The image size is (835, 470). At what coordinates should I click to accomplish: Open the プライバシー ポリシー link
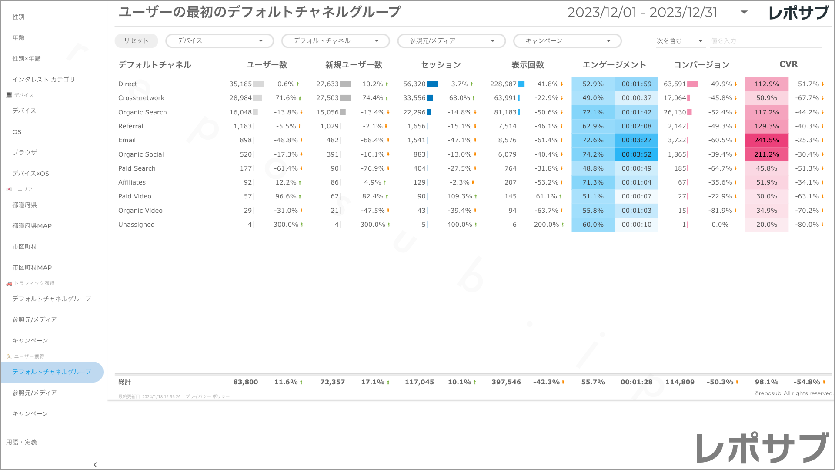tap(207, 396)
